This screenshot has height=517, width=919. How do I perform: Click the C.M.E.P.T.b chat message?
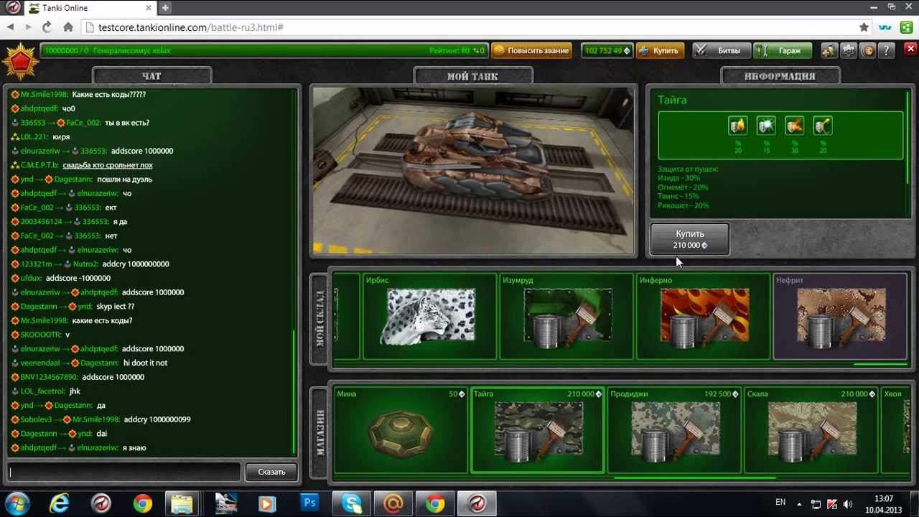[108, 165]
